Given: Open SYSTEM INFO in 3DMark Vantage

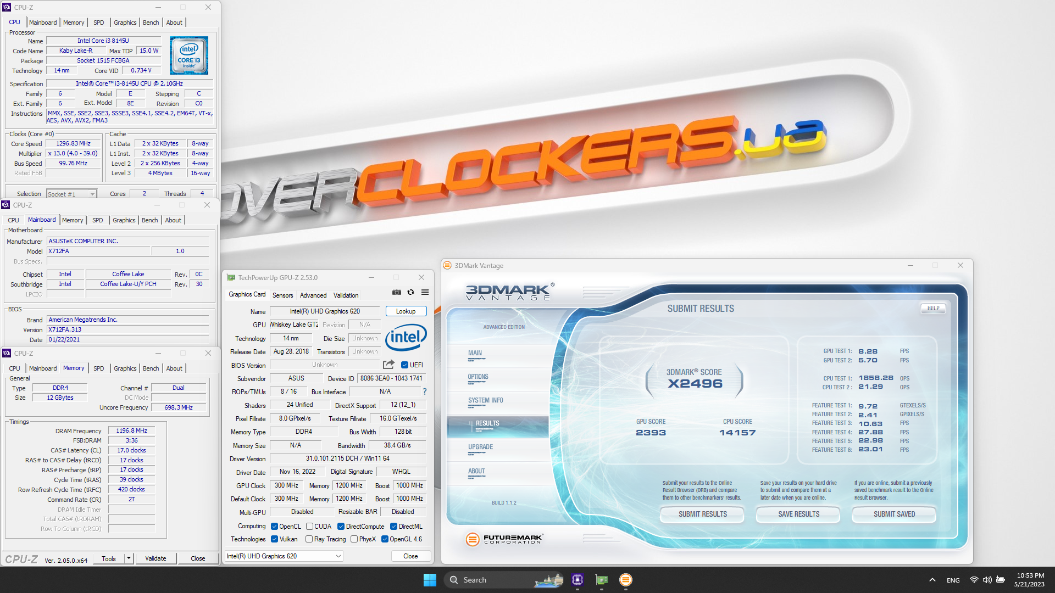Looking at the screenshot, I should coord(486,401).
